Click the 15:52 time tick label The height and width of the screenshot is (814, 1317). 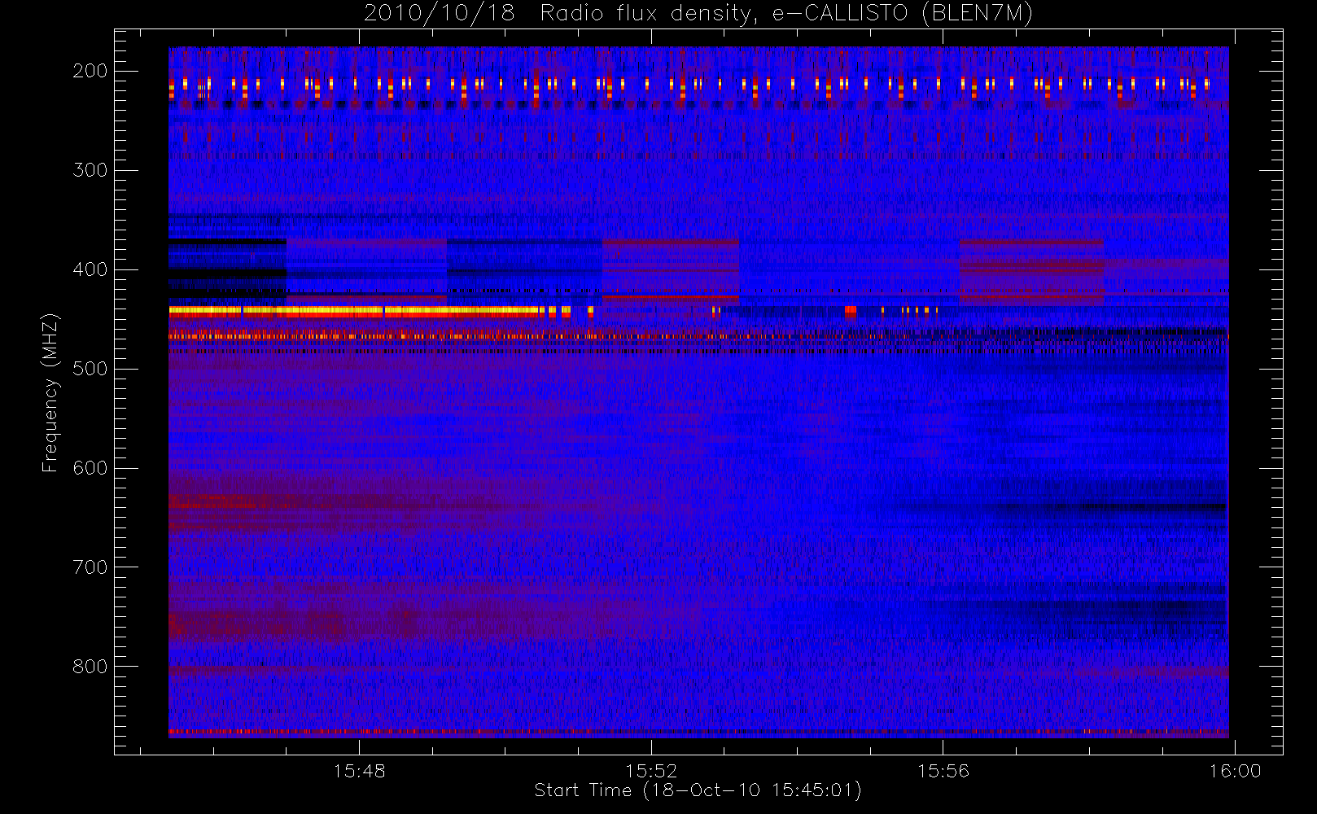651,771
